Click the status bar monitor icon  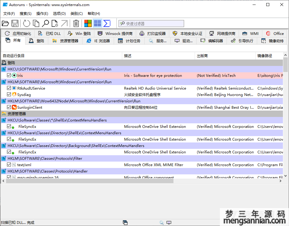coord(169,223)
